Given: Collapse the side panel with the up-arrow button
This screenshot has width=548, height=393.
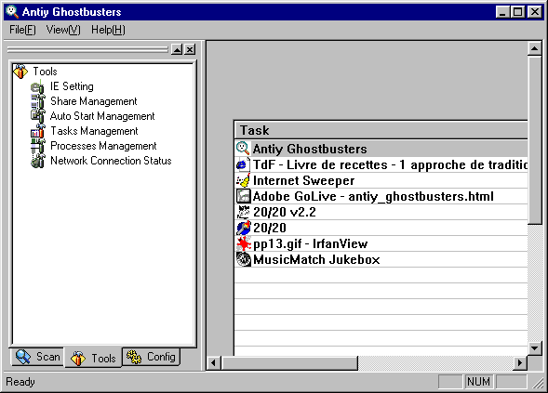Looking at the screenshot, I should tap(177, 49).
